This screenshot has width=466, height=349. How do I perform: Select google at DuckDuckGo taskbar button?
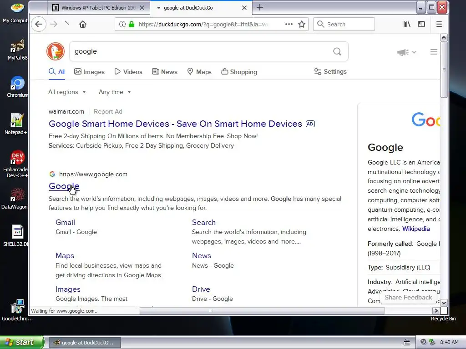tap(85, 343)
